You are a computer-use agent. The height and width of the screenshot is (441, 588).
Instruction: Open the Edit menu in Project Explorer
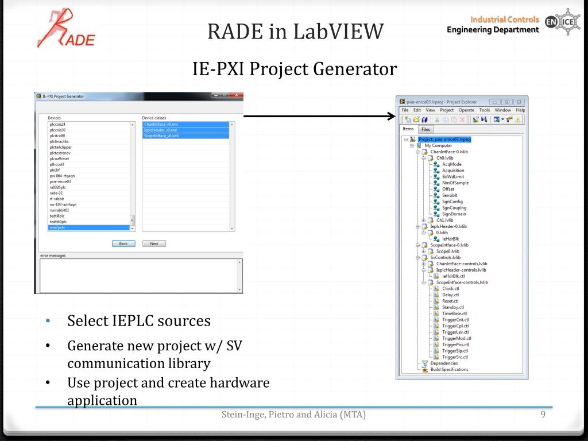click(x=417, y=110)
